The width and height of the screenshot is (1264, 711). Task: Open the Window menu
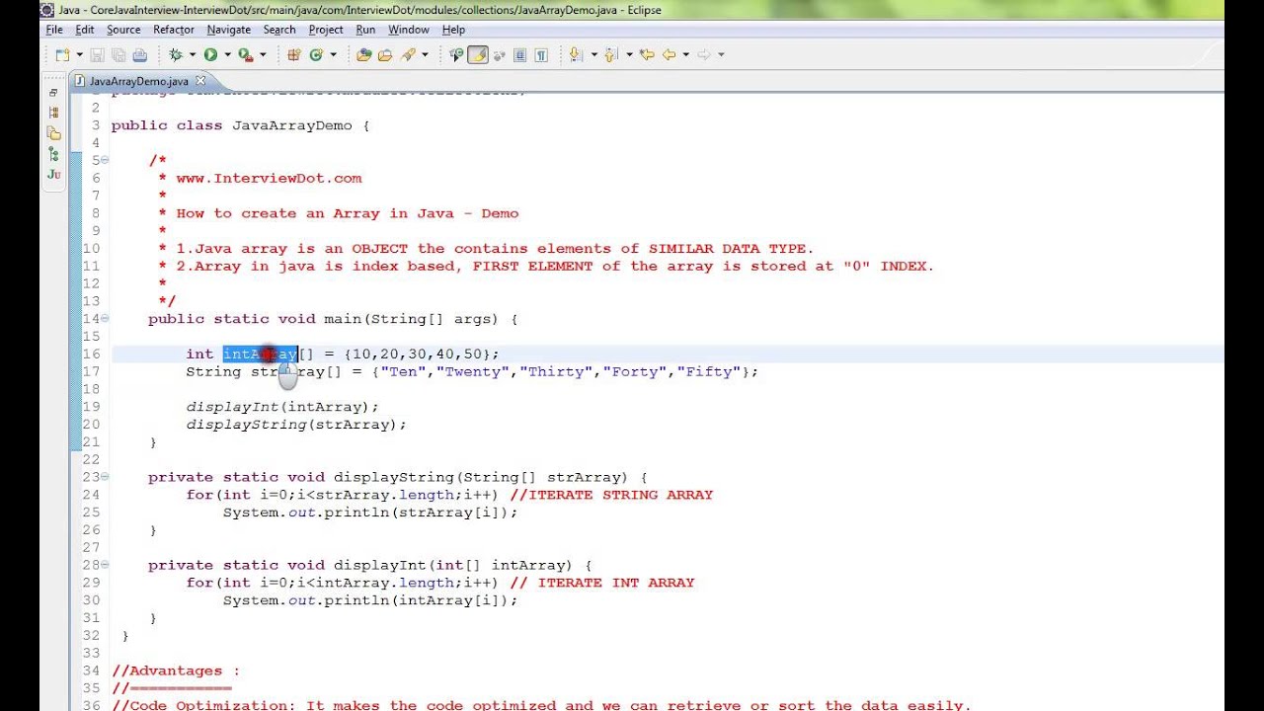pyautogui.click(x=409, y=30)
